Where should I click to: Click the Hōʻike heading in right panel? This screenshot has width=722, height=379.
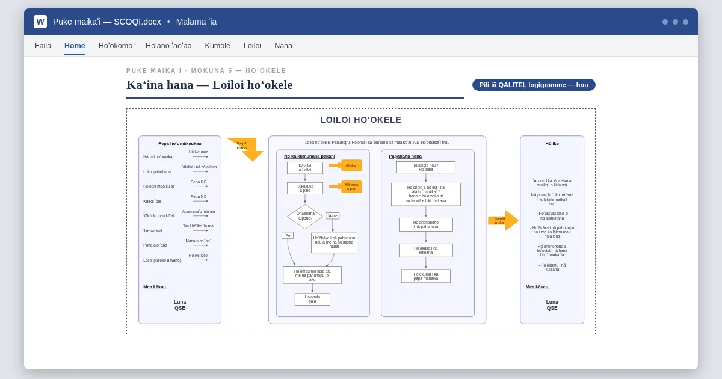pyautogui.click(x=552, y=144)
